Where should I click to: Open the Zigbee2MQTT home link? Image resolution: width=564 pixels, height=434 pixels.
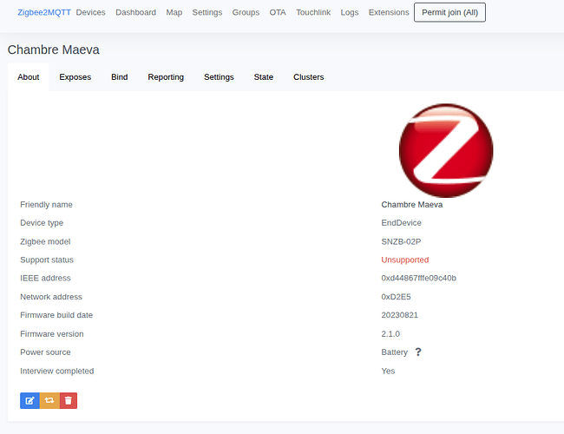tap(44, 12)
